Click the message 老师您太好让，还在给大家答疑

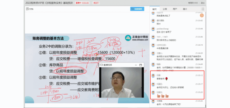170,88
